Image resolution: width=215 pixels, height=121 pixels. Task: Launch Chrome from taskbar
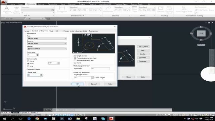[x=37, y=119]
